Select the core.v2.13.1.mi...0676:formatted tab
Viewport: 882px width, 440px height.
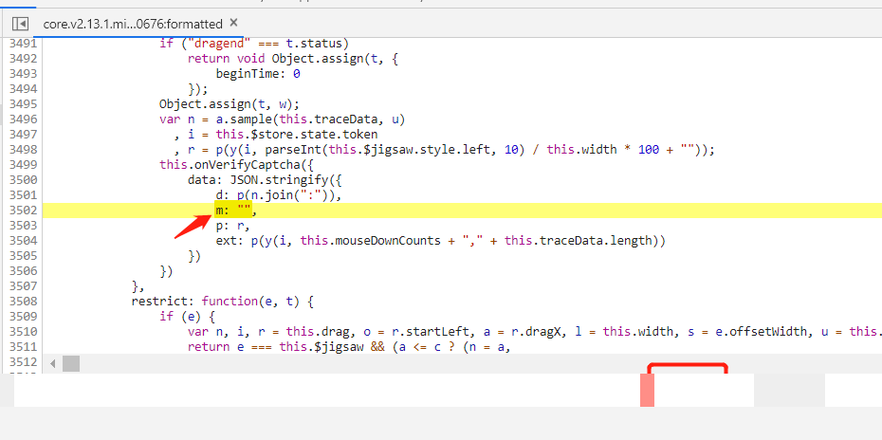(x=132, y=23)
